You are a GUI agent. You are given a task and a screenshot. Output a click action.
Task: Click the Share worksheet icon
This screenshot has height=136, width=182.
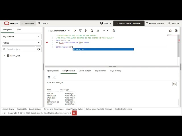[x=170, y=31]
